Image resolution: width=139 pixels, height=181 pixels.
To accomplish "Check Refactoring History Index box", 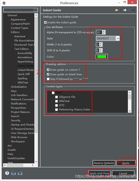I will [x=56, y=110].
